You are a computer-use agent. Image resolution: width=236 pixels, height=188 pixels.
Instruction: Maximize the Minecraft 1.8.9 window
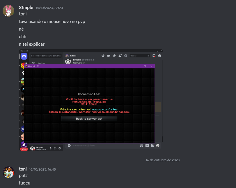[x=145, y=66]
